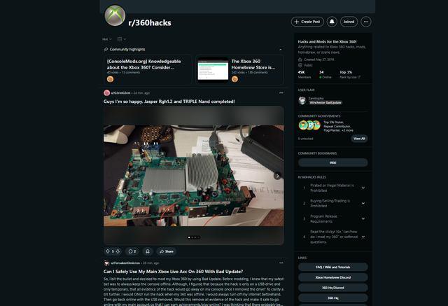Open the Xbox 360 Homebrew Store highlight
448x306 pixels.
click(x=239, y=70)
